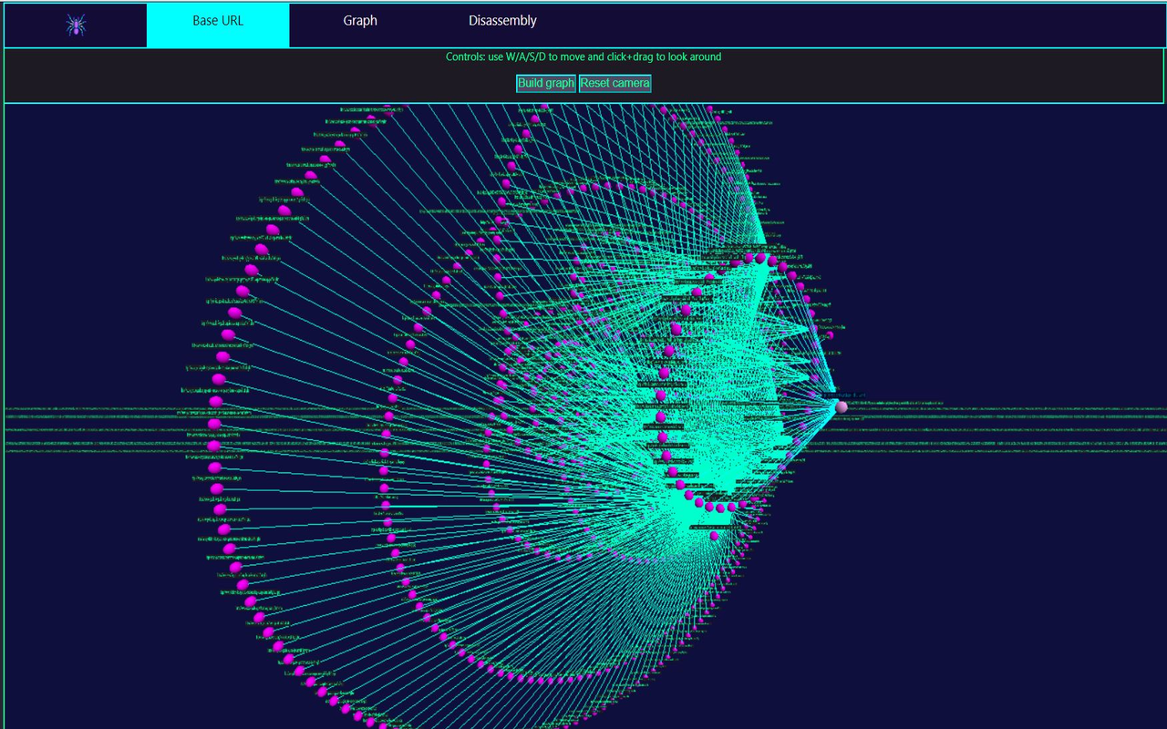This screenshot has height=729, width=1167.
Task: Click the spider logo icon
Action: 76,25
